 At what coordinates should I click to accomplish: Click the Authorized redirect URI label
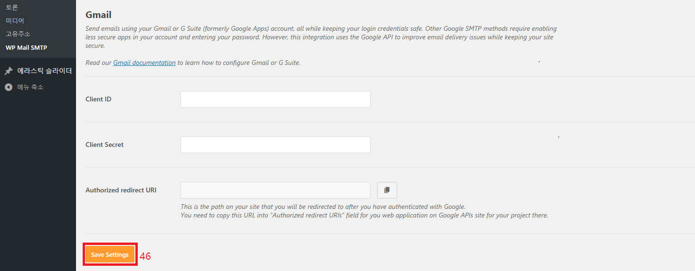pyautogui.click(x=121, y=190)
